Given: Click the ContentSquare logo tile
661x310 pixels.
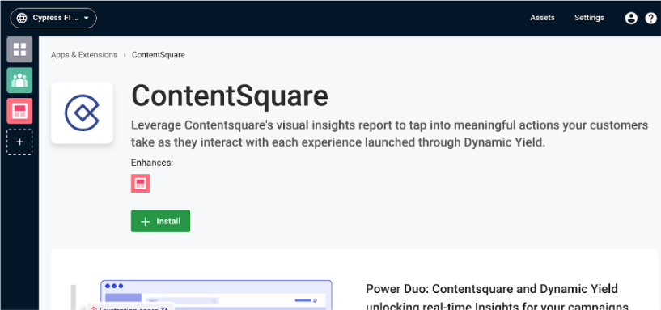Looking at the screenshot, I should (x=82, y=113).
